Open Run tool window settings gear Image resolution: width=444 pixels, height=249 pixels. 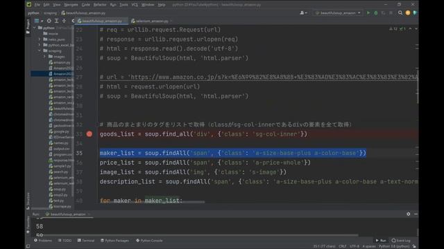(409, 214)
